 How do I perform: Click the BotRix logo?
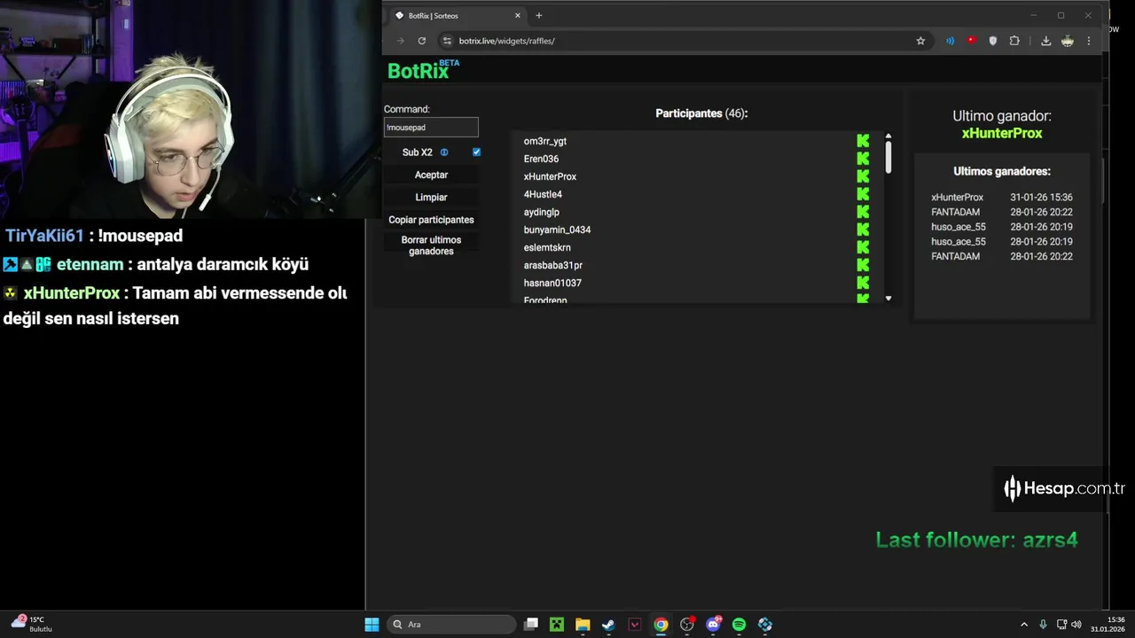point(424,70)
